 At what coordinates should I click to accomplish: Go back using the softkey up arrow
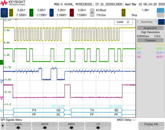coord(2,126)
